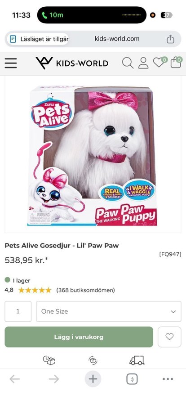Tap the returns box icon
This screenshot has height=405, width=186.
click(x=93, y=360)
